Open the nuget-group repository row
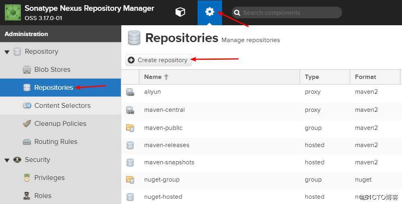 (x=261, y=180)
